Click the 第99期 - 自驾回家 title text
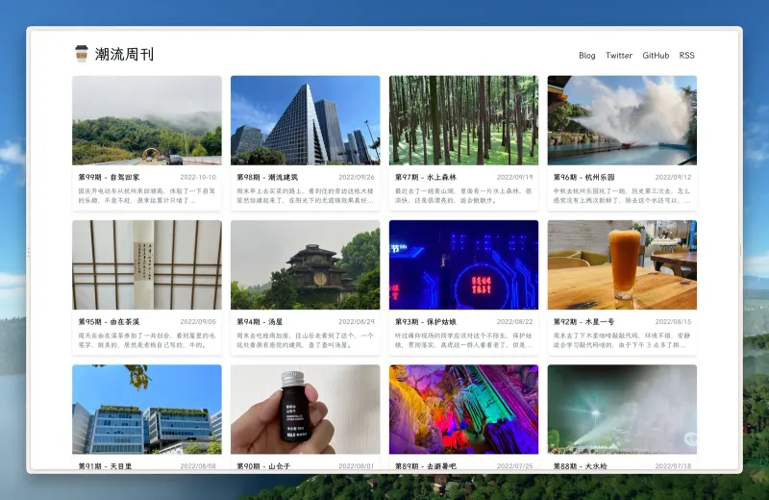Screen dimensions: 769x500 pyautogui.click(x=109, y=178)
